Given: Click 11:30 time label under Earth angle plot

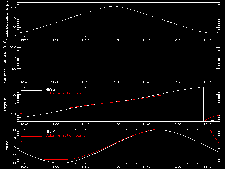Looking at the screenshot, I should coord(116,40).
